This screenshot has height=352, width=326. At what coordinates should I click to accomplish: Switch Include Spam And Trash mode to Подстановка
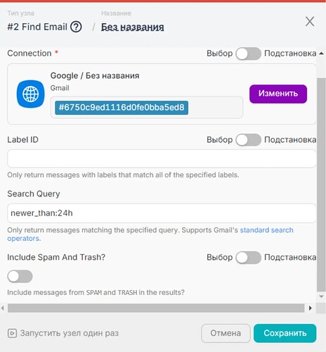[x=248, y=258]
